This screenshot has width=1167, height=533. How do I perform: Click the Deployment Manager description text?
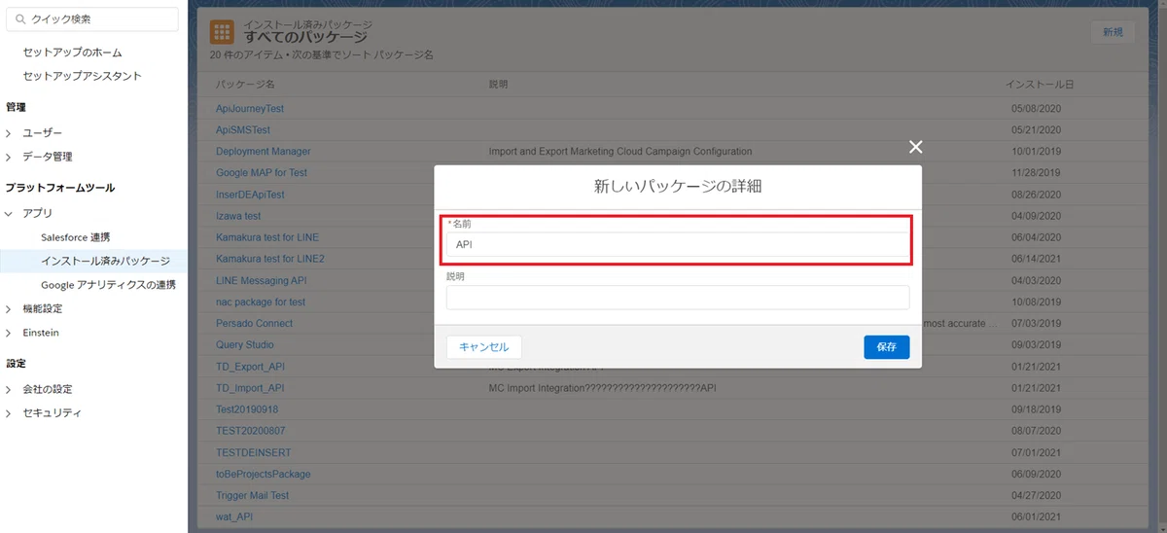point(620,152)
